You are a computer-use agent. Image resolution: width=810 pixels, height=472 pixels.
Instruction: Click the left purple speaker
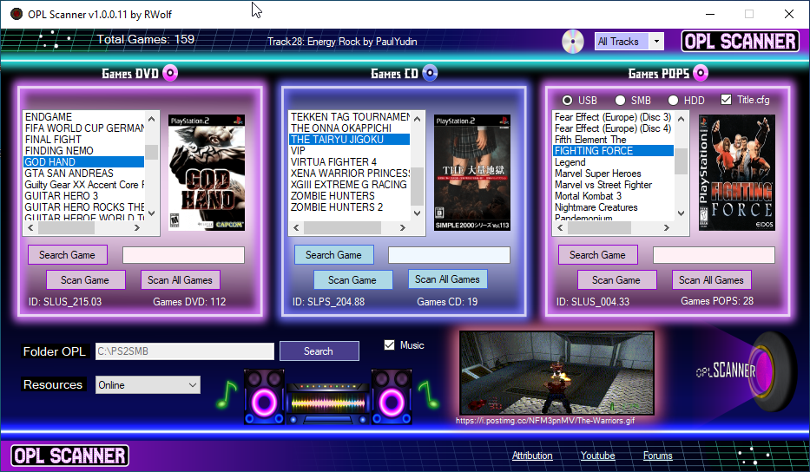point(264,397)
